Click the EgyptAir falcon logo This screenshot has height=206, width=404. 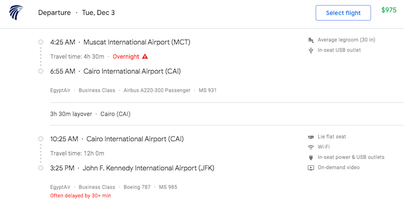click(16, 13)
